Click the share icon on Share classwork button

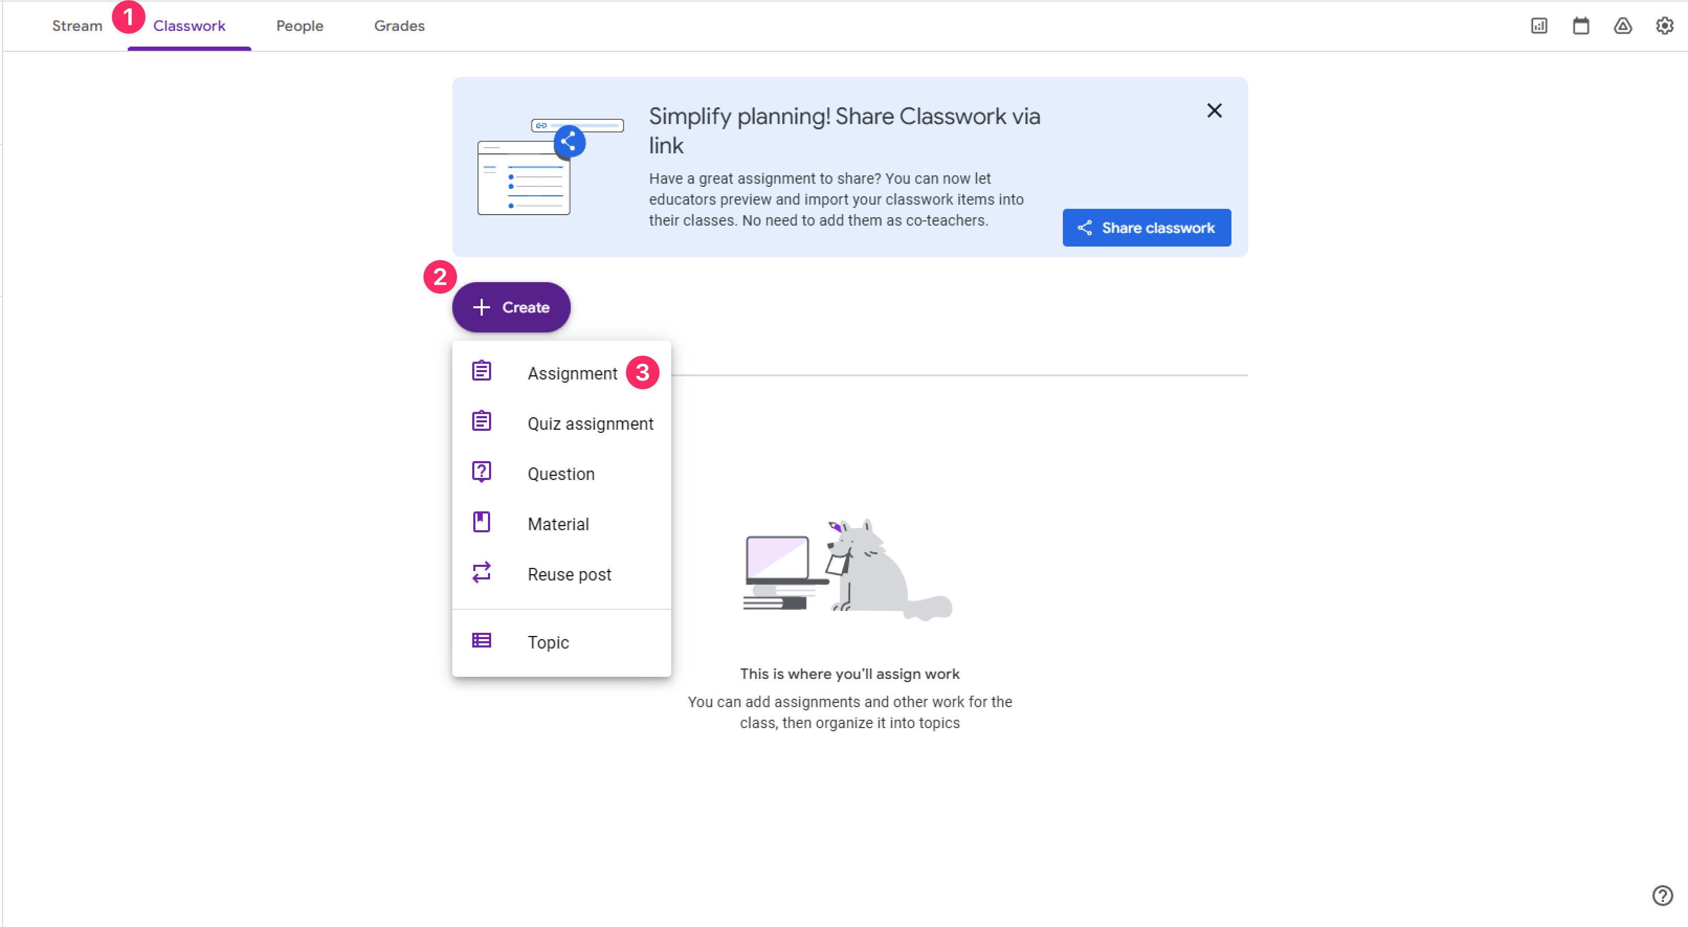tap(1084, 227)
